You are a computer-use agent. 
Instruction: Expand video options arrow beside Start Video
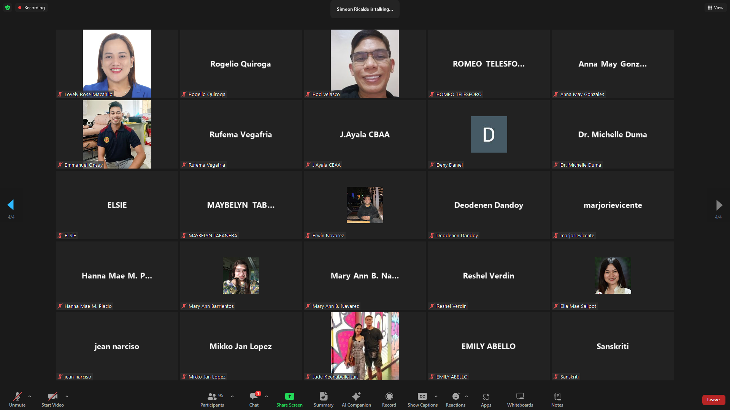click(x=67, y=396)
